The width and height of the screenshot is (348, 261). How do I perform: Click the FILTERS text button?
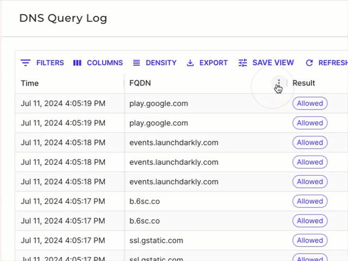50,63
